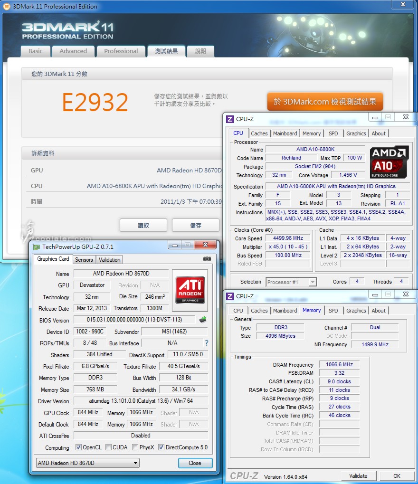Select the Graphics Card tab in GPU-Z
The image size is (418, 484).
[x=53, y=259]
